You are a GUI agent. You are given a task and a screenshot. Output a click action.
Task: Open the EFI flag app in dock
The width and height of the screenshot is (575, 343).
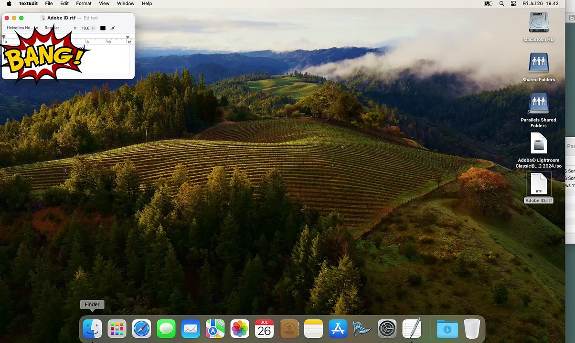(x=362, y=329)
